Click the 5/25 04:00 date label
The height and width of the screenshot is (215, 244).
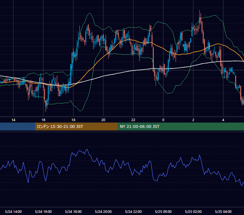point(223,211)
